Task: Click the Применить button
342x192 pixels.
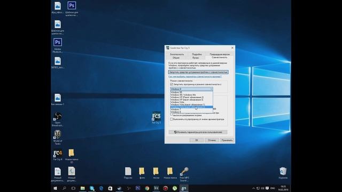Action: point(227,140)
